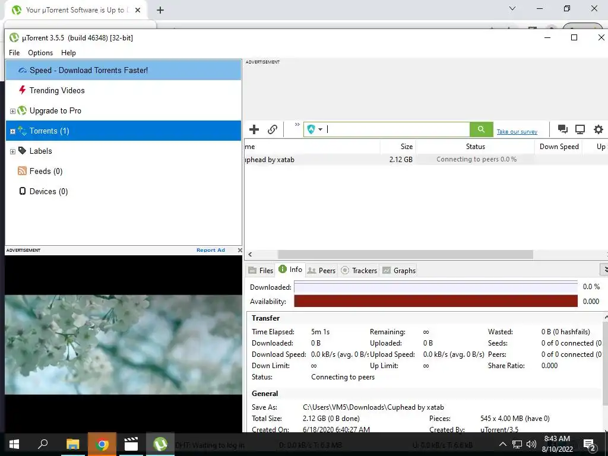This screenshot has width=608, height=456.
Task: Click the Report Ad link
Action: click(211, 250)
